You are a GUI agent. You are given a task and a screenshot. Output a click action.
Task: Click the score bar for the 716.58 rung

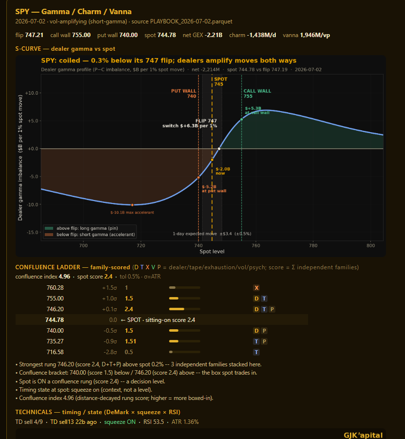[185, 352]
